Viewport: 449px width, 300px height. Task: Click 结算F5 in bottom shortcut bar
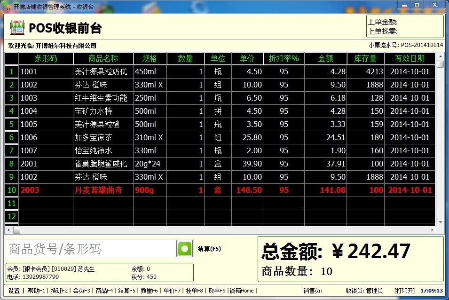pyautogui.click(x=126, y=291)
